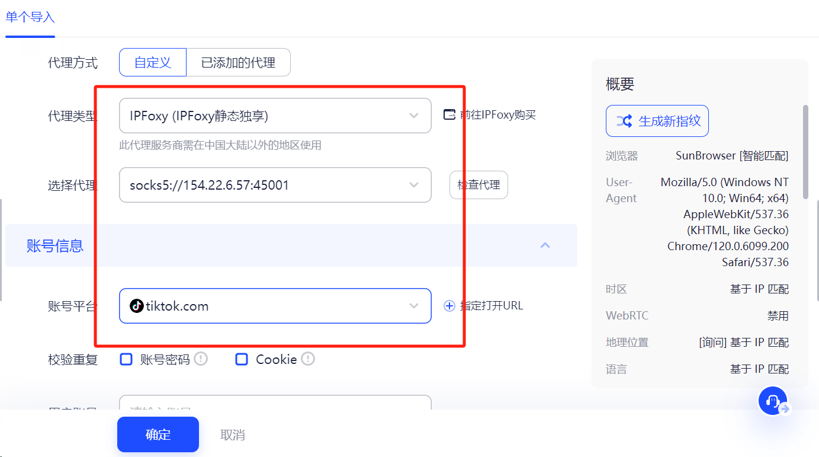Click the 语言 基于 IP 匹配 value
Viewport: 819px width, 457px height.
(x=759, y=369)
